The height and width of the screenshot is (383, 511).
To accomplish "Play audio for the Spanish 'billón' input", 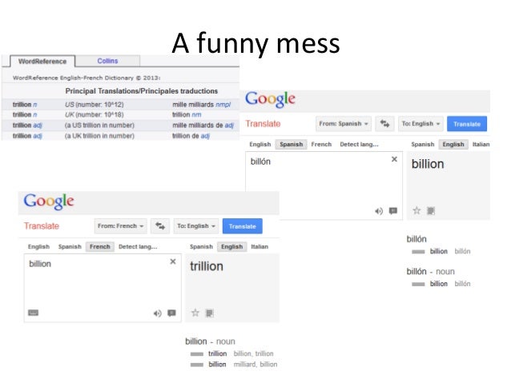I will coord(379,211).
